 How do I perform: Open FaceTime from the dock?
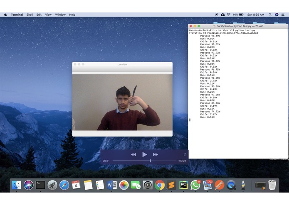pyautogui.click(x=136, y=185)
